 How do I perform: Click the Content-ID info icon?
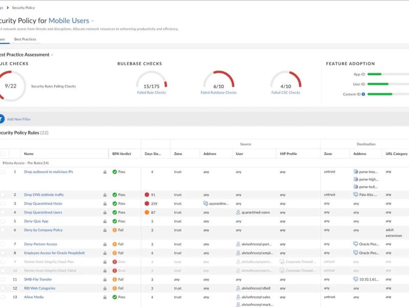pyautogui.click(x=363, y=94)
